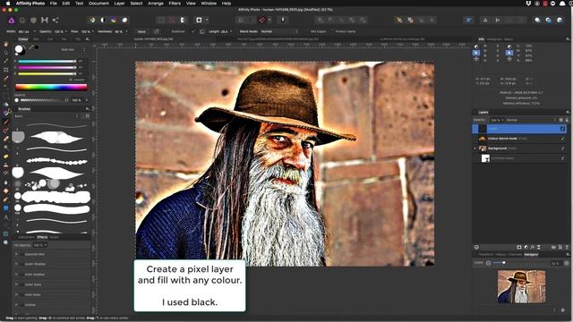
Task: Click the Apple menu icon
Action: pyautogui.click(x=8, y=4)
